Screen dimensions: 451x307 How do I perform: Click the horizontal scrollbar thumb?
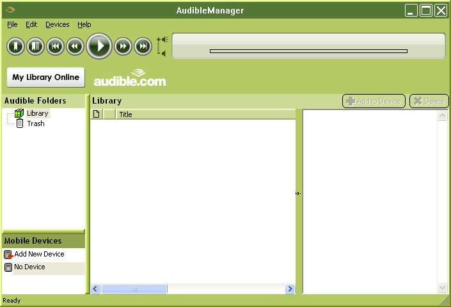tap(134, 288)
